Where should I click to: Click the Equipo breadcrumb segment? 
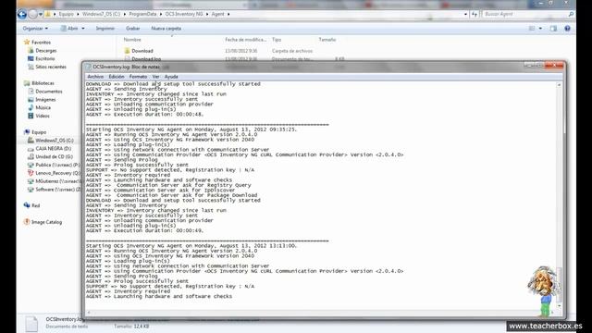click(x=66, y=14)
